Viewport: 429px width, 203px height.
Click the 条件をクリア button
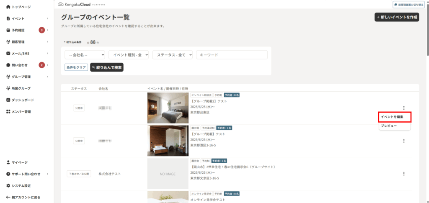click(x=76, y=67)
